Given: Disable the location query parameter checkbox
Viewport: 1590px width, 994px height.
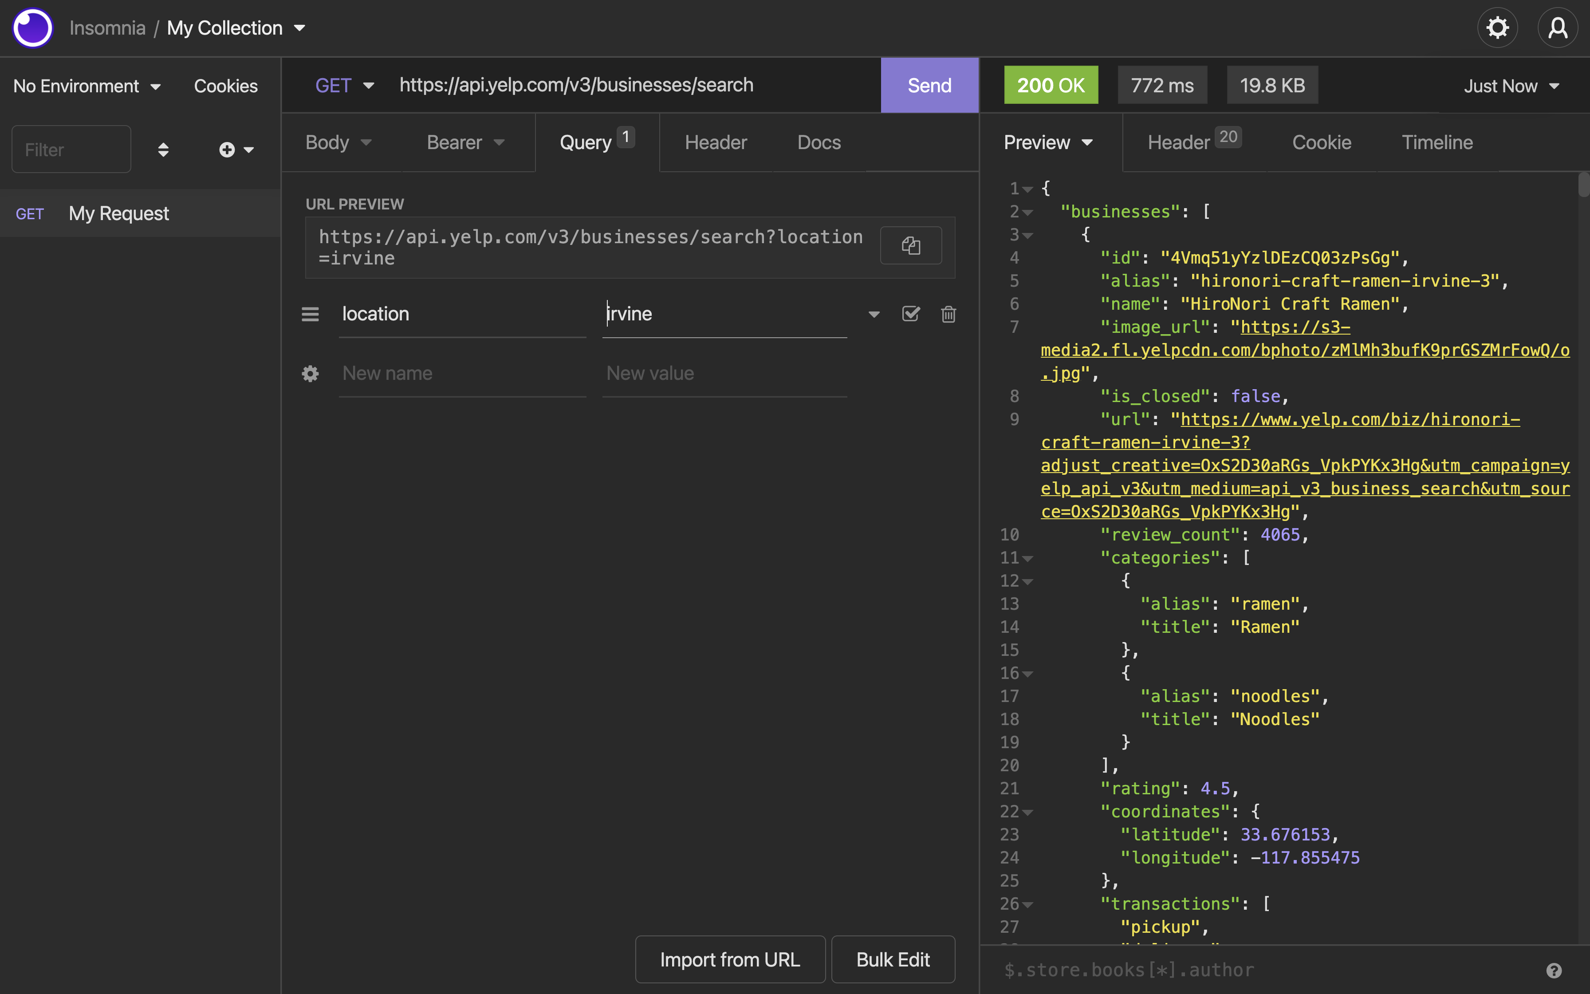Looking at the screenshot, I should tap(911, 314).
